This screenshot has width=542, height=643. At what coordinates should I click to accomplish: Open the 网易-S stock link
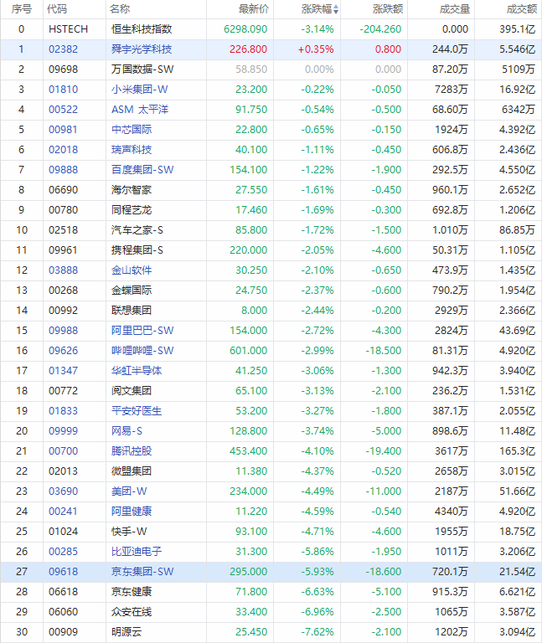click(126, 431)
